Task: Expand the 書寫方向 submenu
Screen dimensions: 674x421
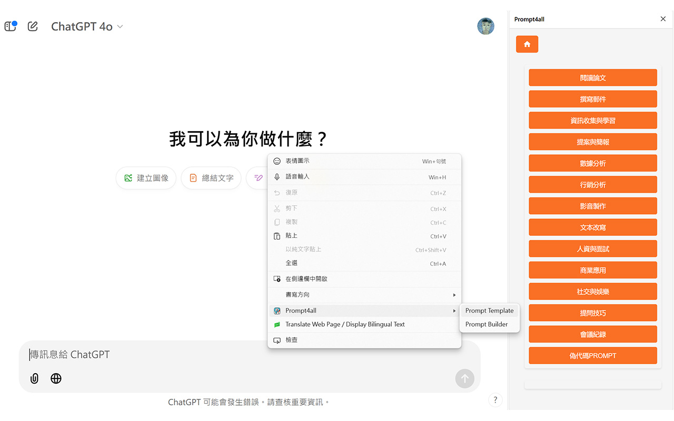Action: [364, 295]
